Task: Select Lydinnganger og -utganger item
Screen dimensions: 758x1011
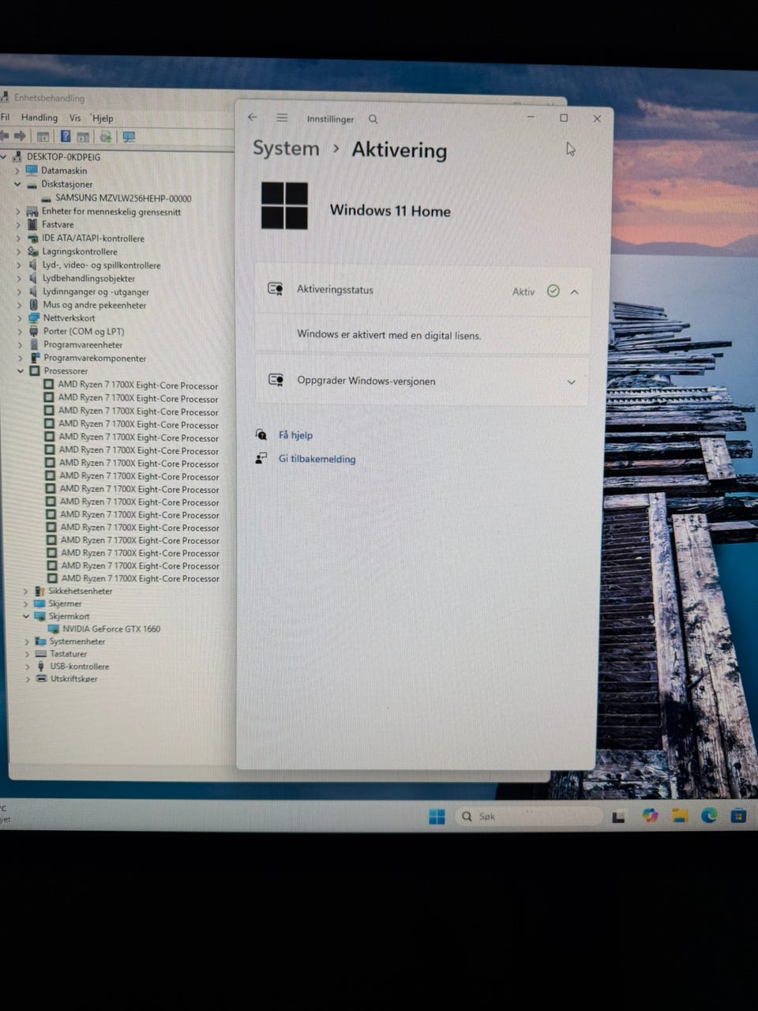Action: tap(96, 291)
